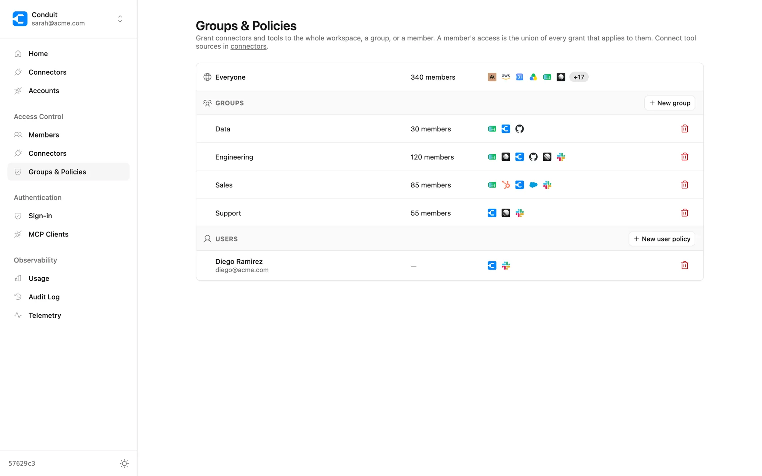
Task: Follow the connectors link in description
Action: (248, 46)
